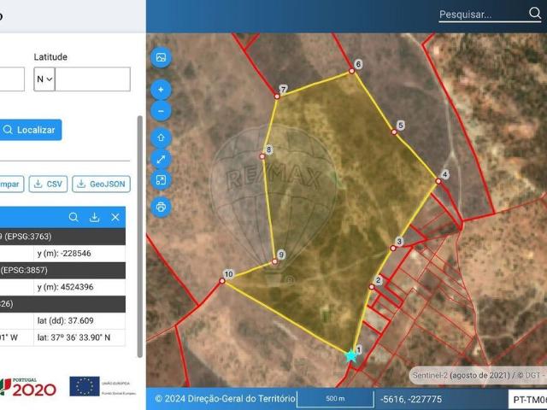Open the basemap image layer selector
The width and height of the screenshot is (547, 410).
[x=161, y=57]
